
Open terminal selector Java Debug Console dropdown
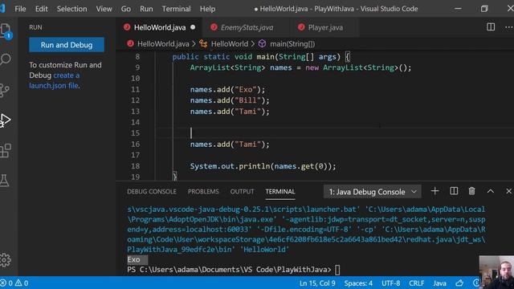pos(373,192)
